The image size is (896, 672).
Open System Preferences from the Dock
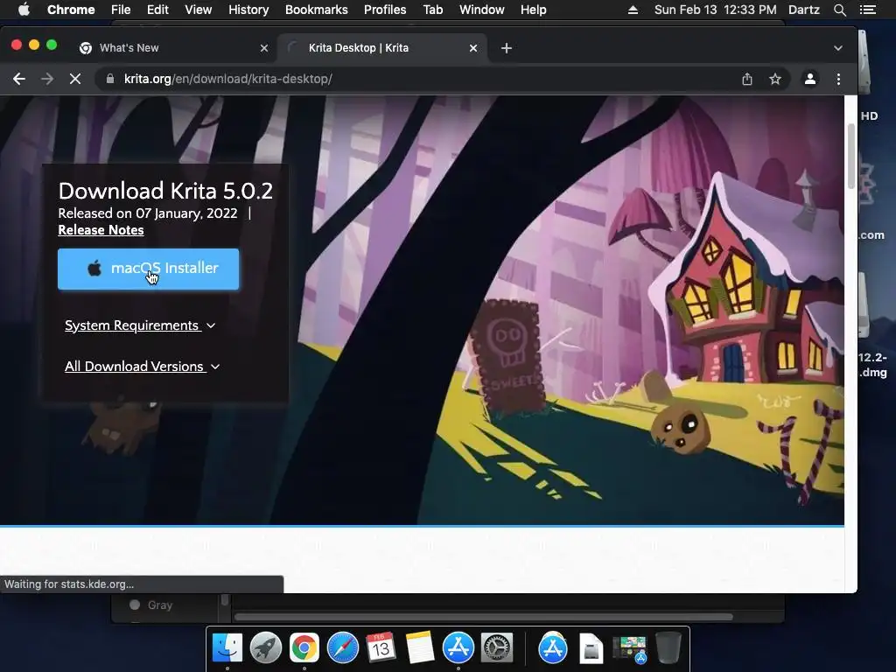tap(497, 648)
